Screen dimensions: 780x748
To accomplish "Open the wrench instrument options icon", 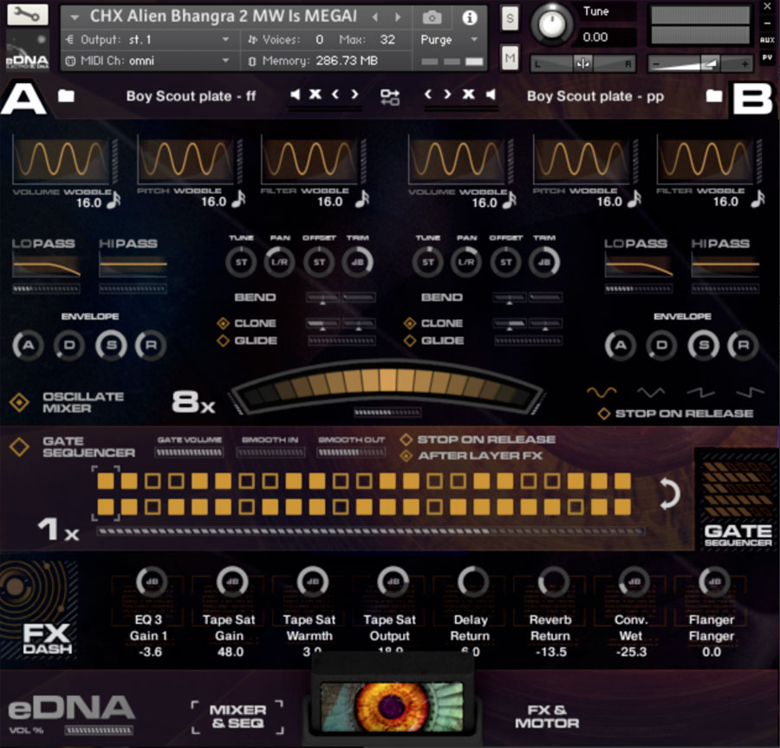I will click(x=28, y=15).
